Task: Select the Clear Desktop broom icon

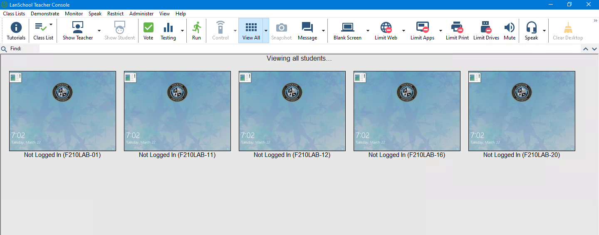Action: click(568, 31)
